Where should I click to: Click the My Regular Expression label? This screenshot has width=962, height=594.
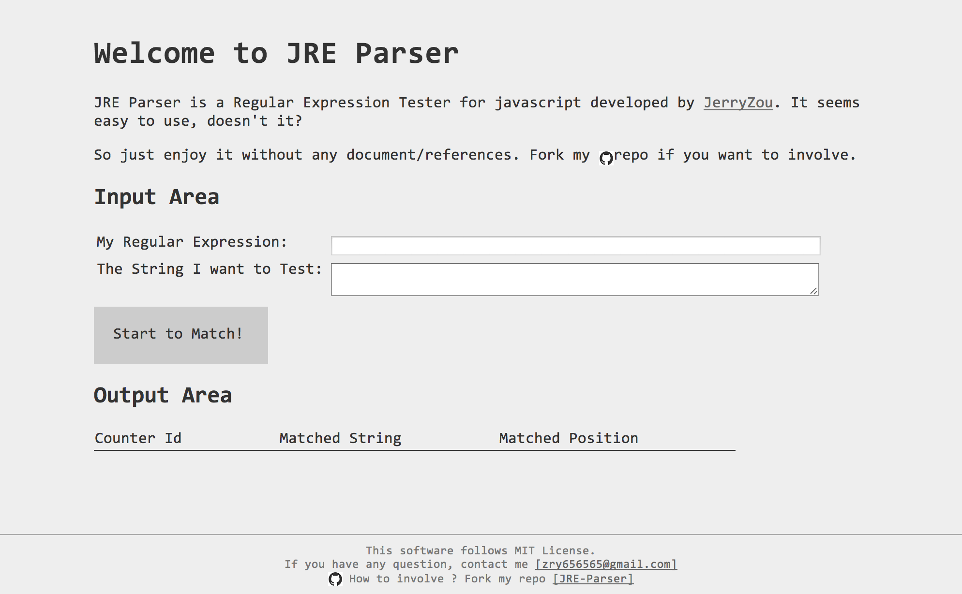(191, 242)
